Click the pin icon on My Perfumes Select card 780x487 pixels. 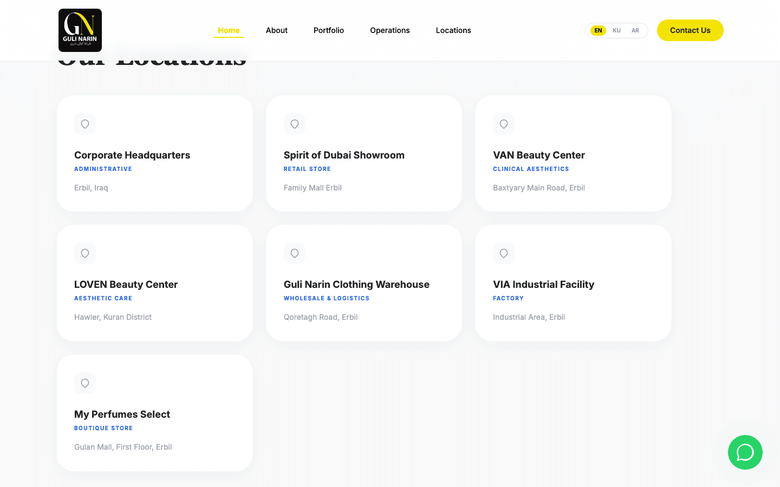(x=85, y=383)
